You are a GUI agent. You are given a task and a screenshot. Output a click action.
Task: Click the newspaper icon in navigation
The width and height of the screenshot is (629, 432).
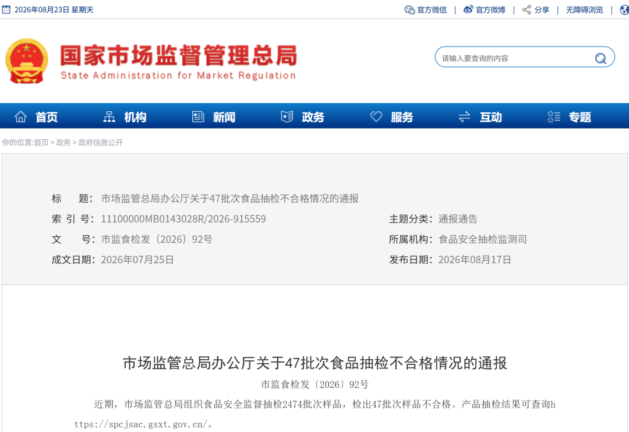198,116
